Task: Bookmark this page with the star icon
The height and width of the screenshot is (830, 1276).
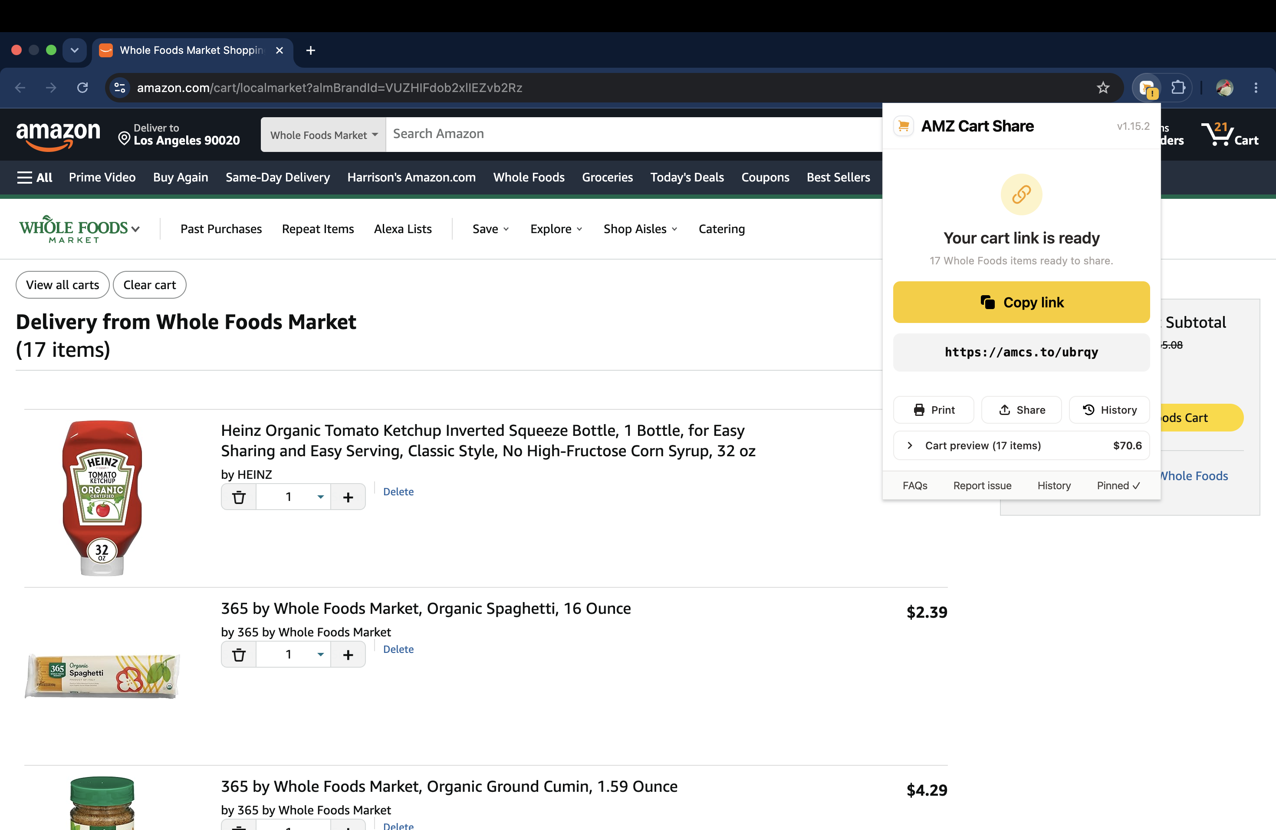Action: [1102, 87]
